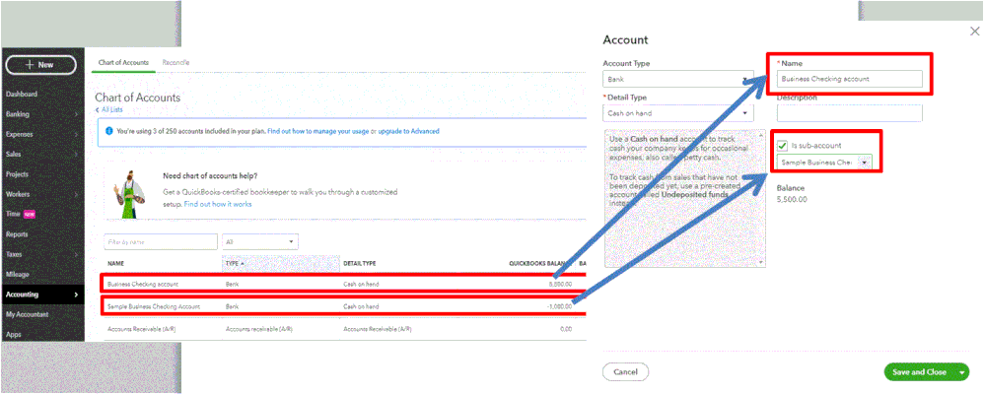
Task: Uncheck the Is sub-account checkbox
Action: (782, 146)
